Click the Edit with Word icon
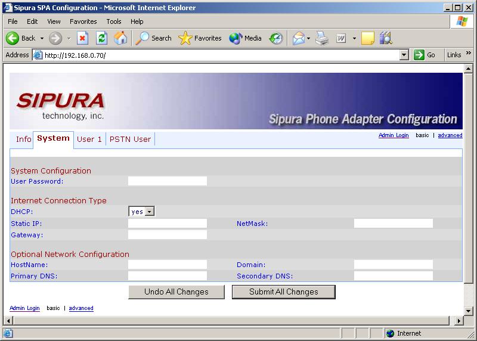Image resolution: width=477 pixels, height=341 pixels. (x=341, y=38)
